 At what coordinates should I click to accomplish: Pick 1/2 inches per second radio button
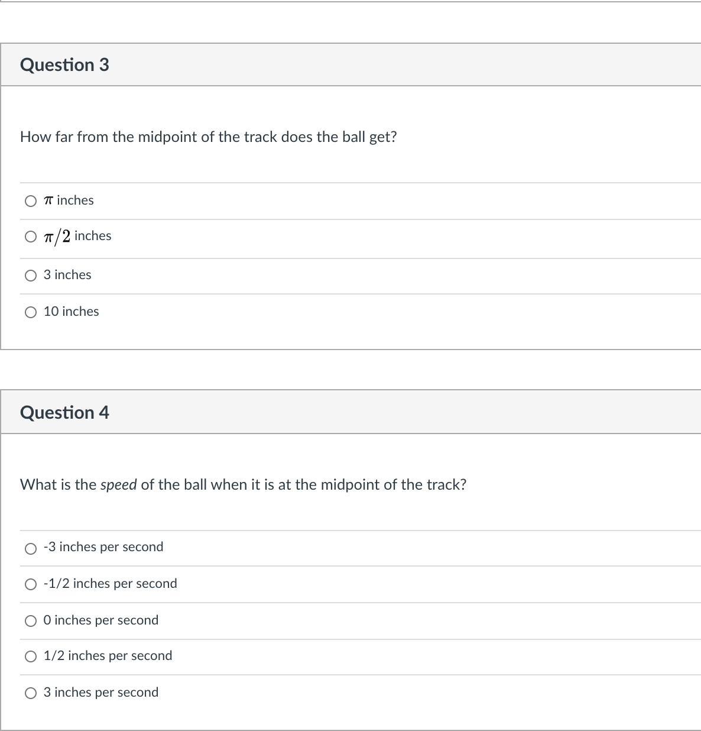31,656
